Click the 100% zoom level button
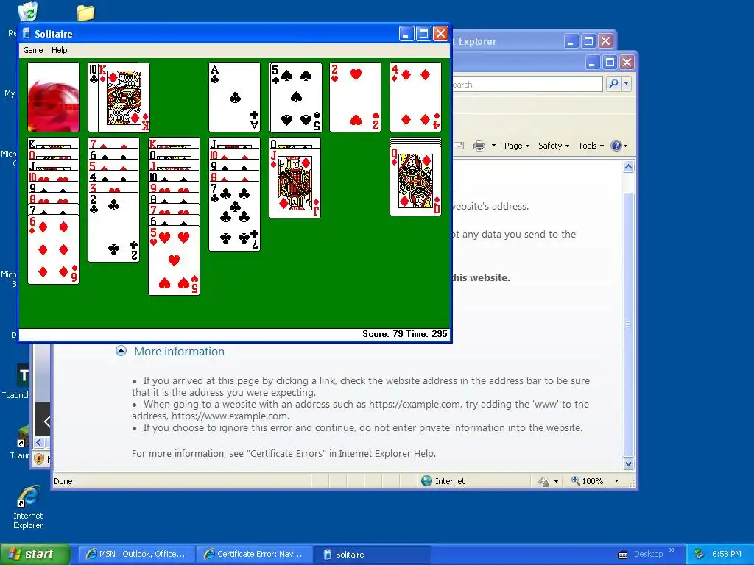The image size is (754, 565). 587,481
